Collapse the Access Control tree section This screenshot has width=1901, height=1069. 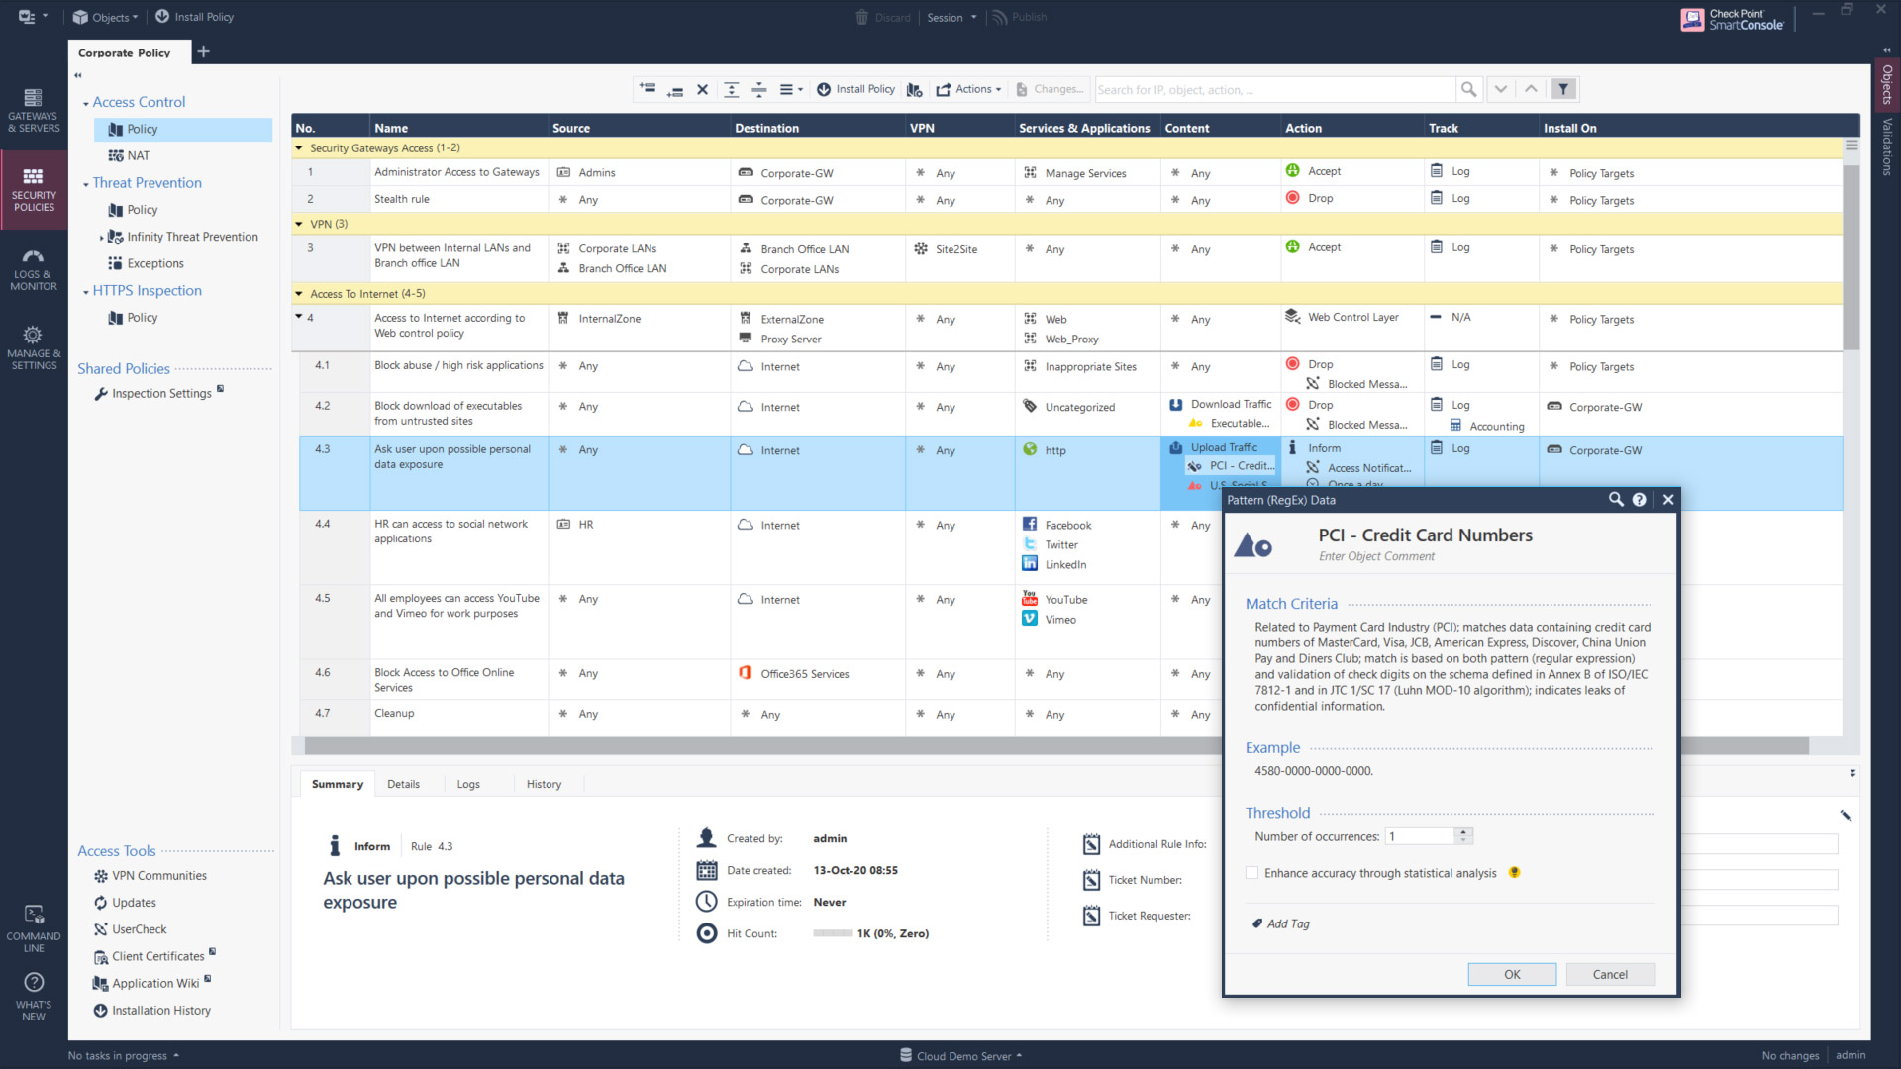coord(85,101)
